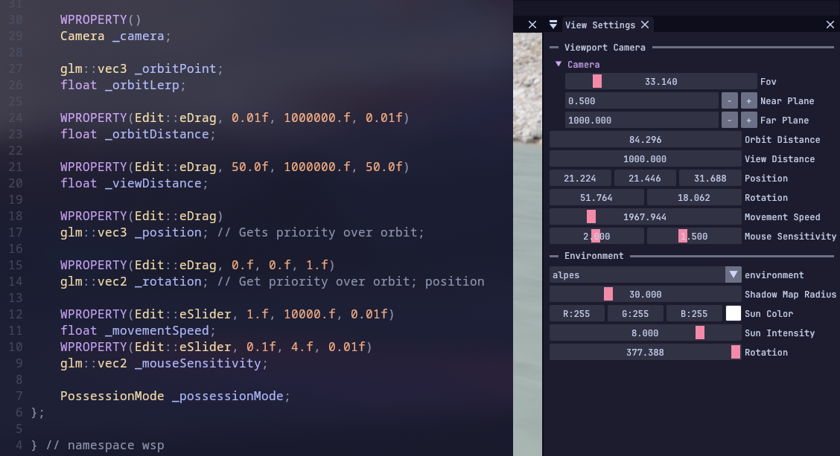
Task: Click the Orbit Distance drag field
Action: (645, 140)
